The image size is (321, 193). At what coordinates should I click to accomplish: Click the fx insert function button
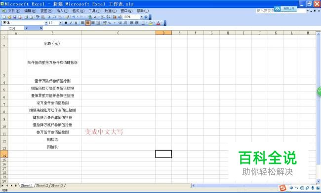[41, 28]
